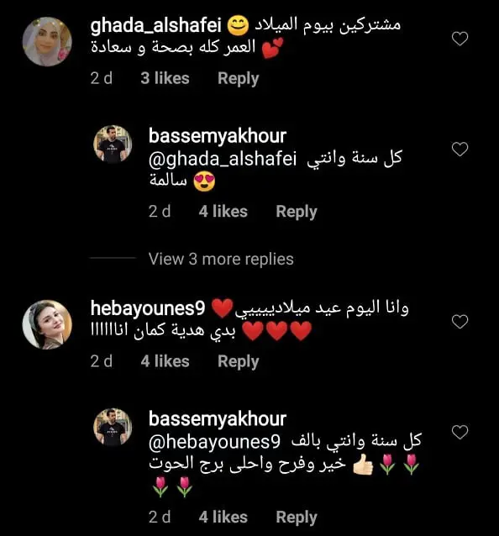Tap the @hebayounes9 mention
Screen dimensions: 499x536
(x=214, y=443)
